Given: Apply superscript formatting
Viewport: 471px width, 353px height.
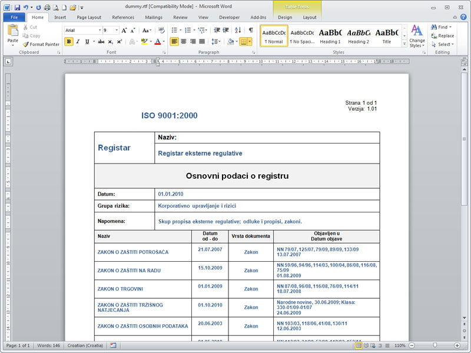Looking at the screenshot, I should pos(120,41).
